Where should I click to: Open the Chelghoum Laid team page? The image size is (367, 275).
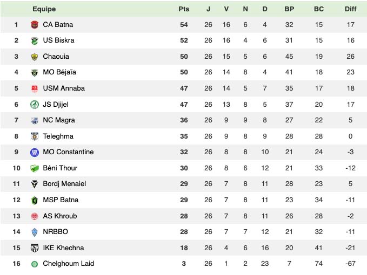pyautogui.click(x=68, y=264)
